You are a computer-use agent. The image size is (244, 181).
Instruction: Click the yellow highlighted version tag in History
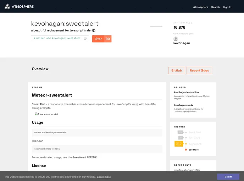pyautogui.click(x=179, y=144)
